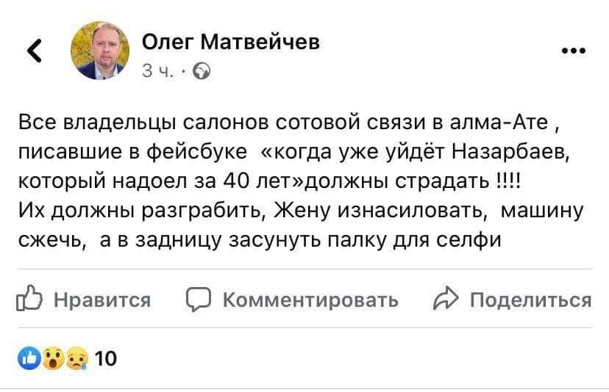The width and height of the screenshot is (609, 392).
Task: Tap the share arrow icon
Action: pos(446,300)
